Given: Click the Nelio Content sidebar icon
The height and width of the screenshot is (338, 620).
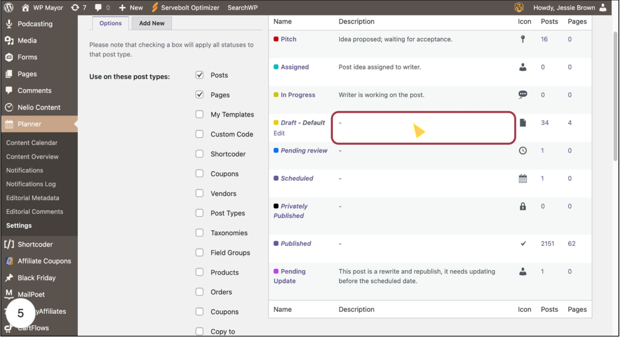Looking at the screenshot, I should [9, 107].
